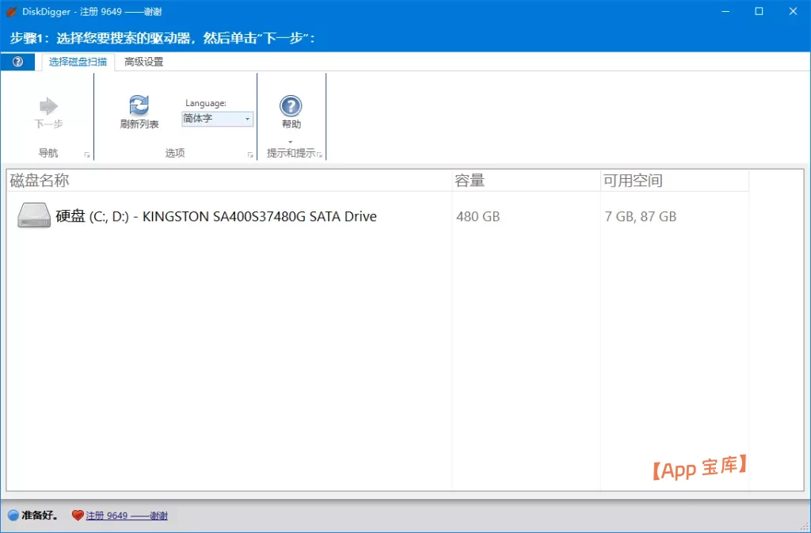811x533 pixels.
Task: Switch to the 选择磁盘扫描 tab
Action: tap(78, 62)
